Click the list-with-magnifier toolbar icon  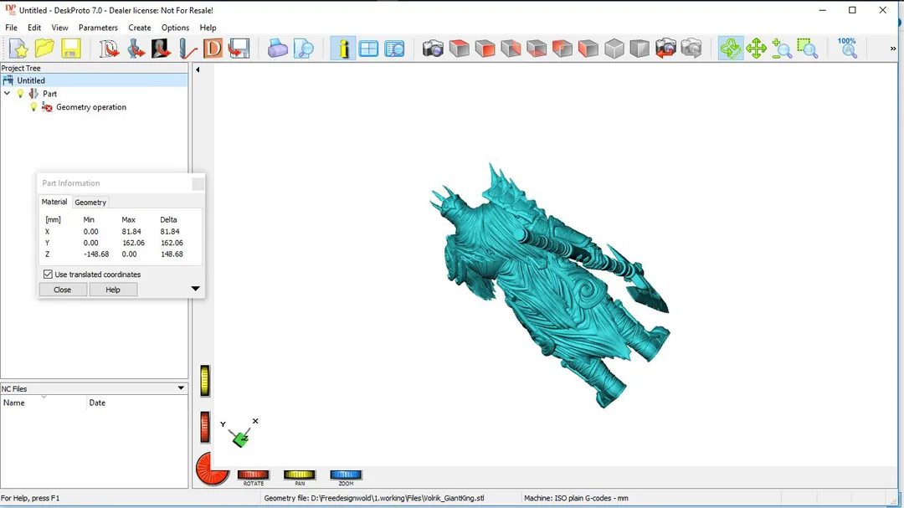(394, 49)
